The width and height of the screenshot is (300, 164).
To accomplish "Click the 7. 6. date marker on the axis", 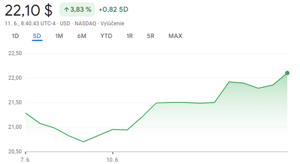I will [26, 160].
